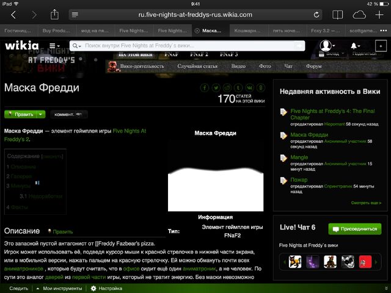Select the red chat user avatar
The height and width of the screenshot is (293, 391).
click(x=365, y=262)
